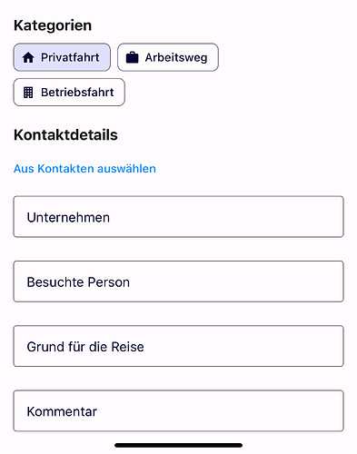This screenshot has height=454, width=357.
Task: Deselect the highlighted Privatfahrt category chip
Action: point(62,57)
